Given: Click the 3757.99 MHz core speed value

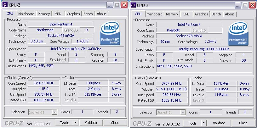Looking at the screenshot, I should (172, 83).
